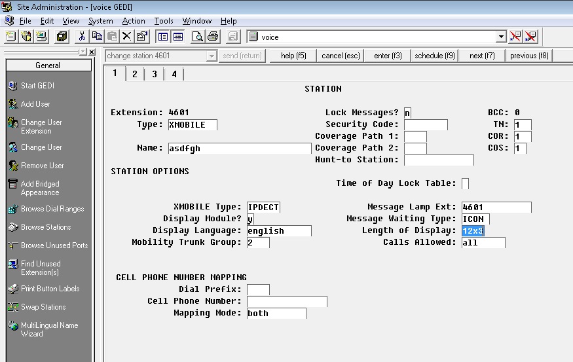Open the Edit menu
573x362 pixels.
tap(47, 21)
